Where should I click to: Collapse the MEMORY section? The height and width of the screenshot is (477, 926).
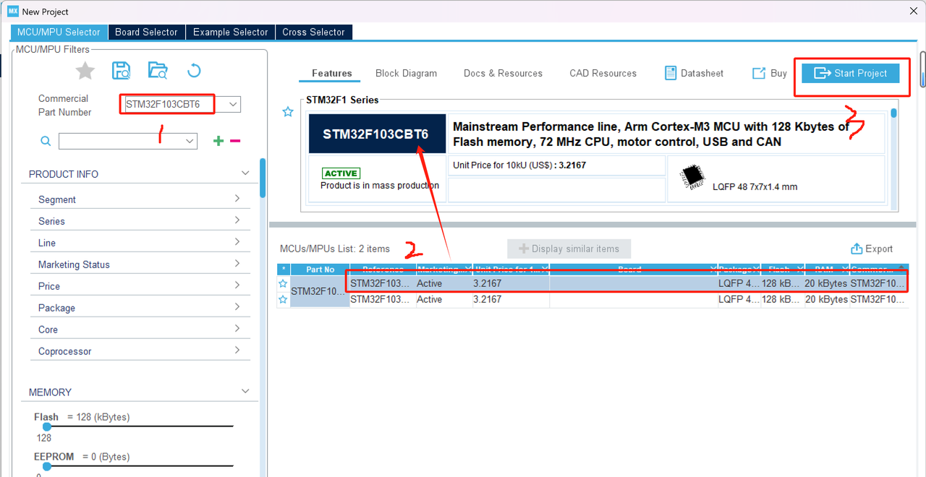coord(245,392)
